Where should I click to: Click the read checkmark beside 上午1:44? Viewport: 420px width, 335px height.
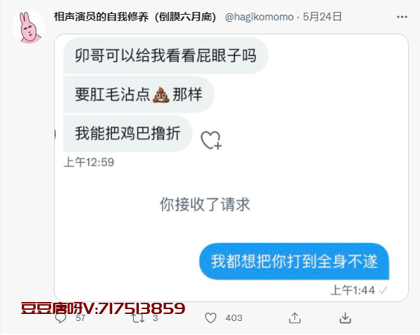click(x=384, y=290)
